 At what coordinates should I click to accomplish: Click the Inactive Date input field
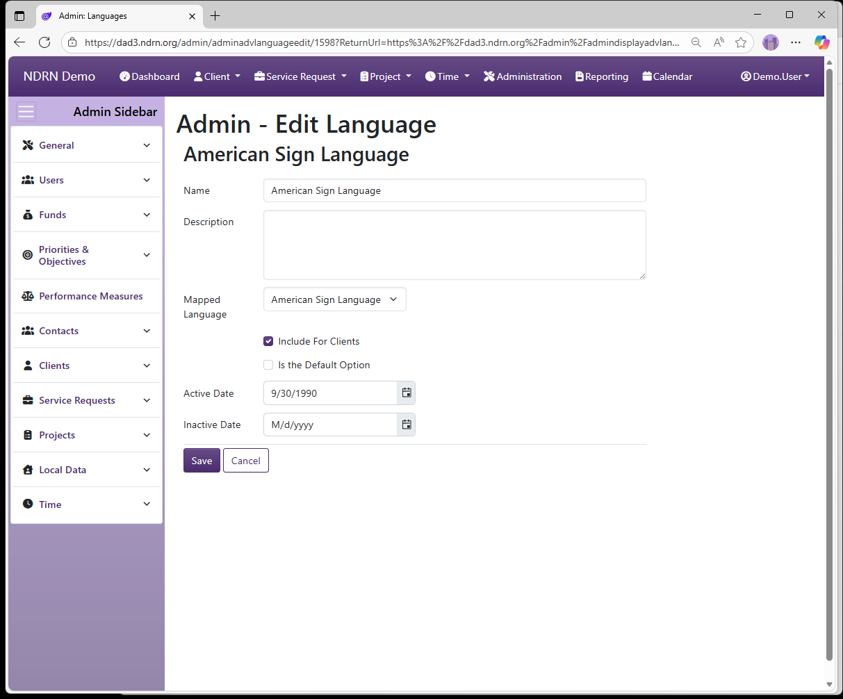[330, 425]
